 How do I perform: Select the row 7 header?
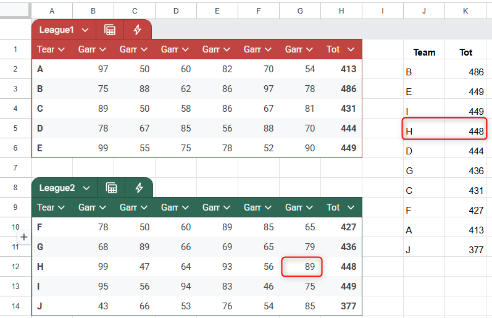coord(15,168)
